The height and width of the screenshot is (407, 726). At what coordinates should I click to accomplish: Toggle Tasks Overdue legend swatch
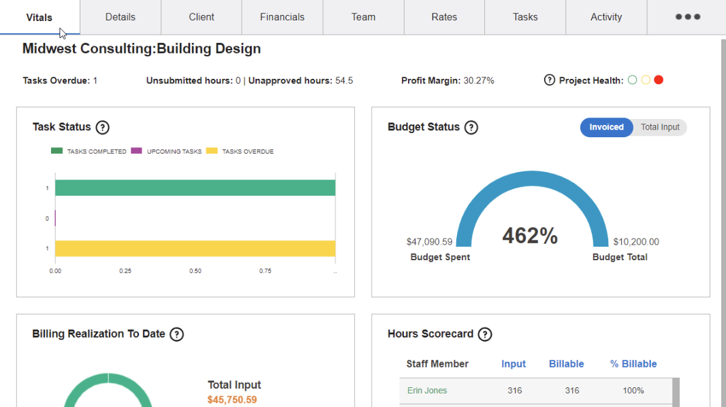pos(212,151)
